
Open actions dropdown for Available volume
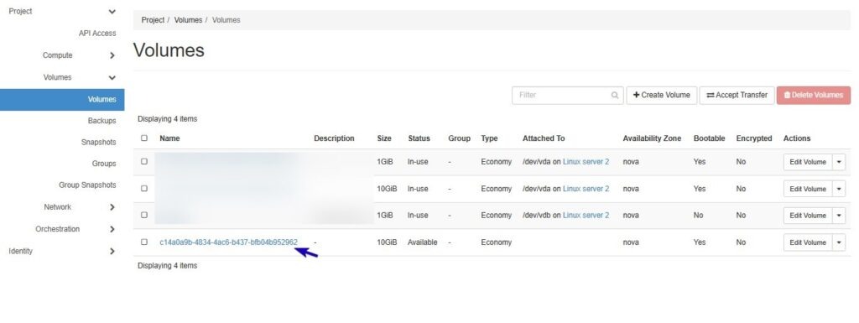[839, 242]
